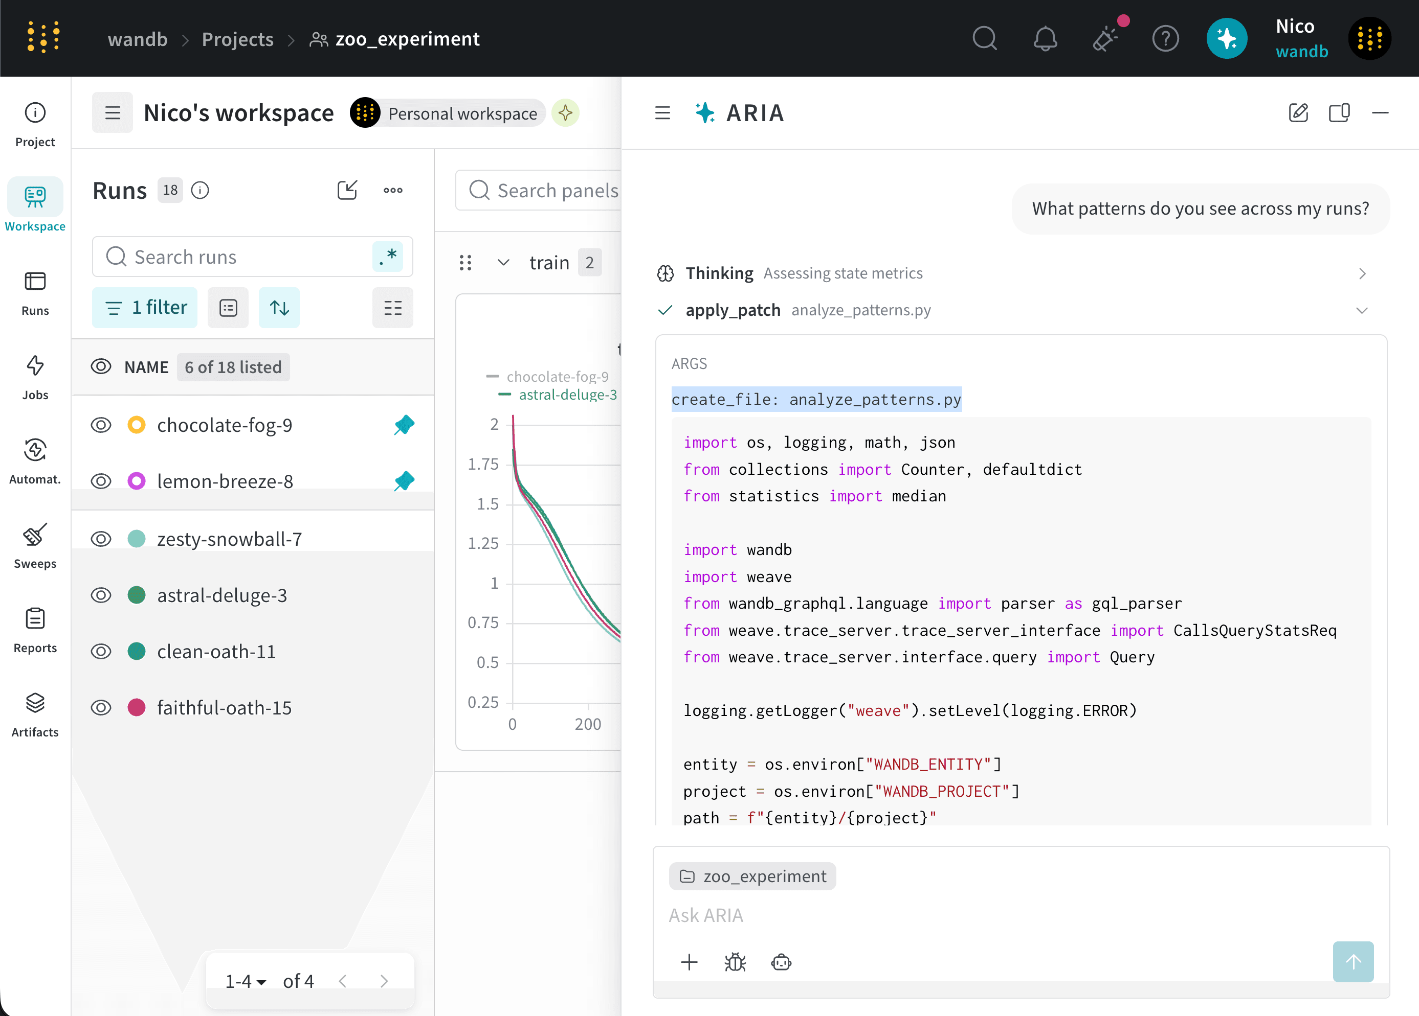Hide the clean-oath-11 run

(101, 651)
